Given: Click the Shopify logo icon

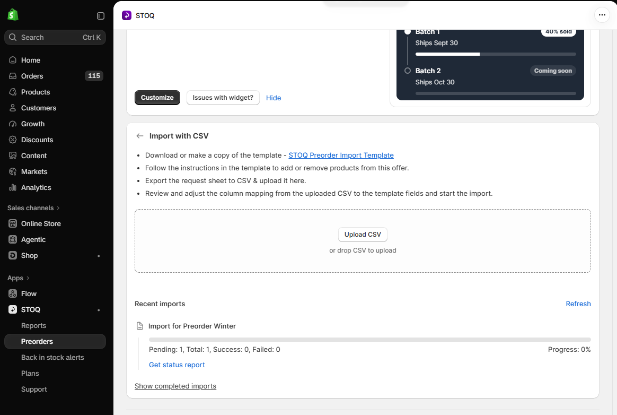Looking at the screenshot, I should point(13,15).
